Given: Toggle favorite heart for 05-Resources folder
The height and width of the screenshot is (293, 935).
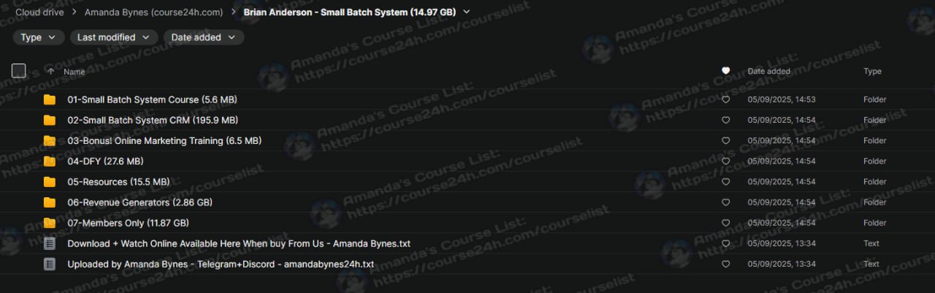Looking at the screenshot, I should (x=725, y=182).
